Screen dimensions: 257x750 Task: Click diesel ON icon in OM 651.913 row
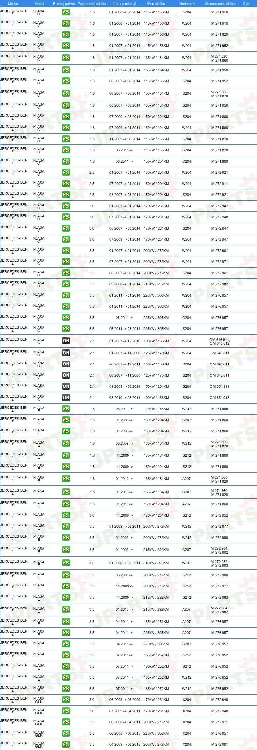click(66, 398)
